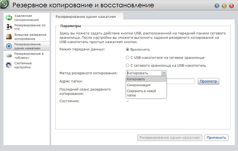Select С USB-накопителя на сетевое хранилище option
Screen dimensions: 238x151
coord(128,57)
